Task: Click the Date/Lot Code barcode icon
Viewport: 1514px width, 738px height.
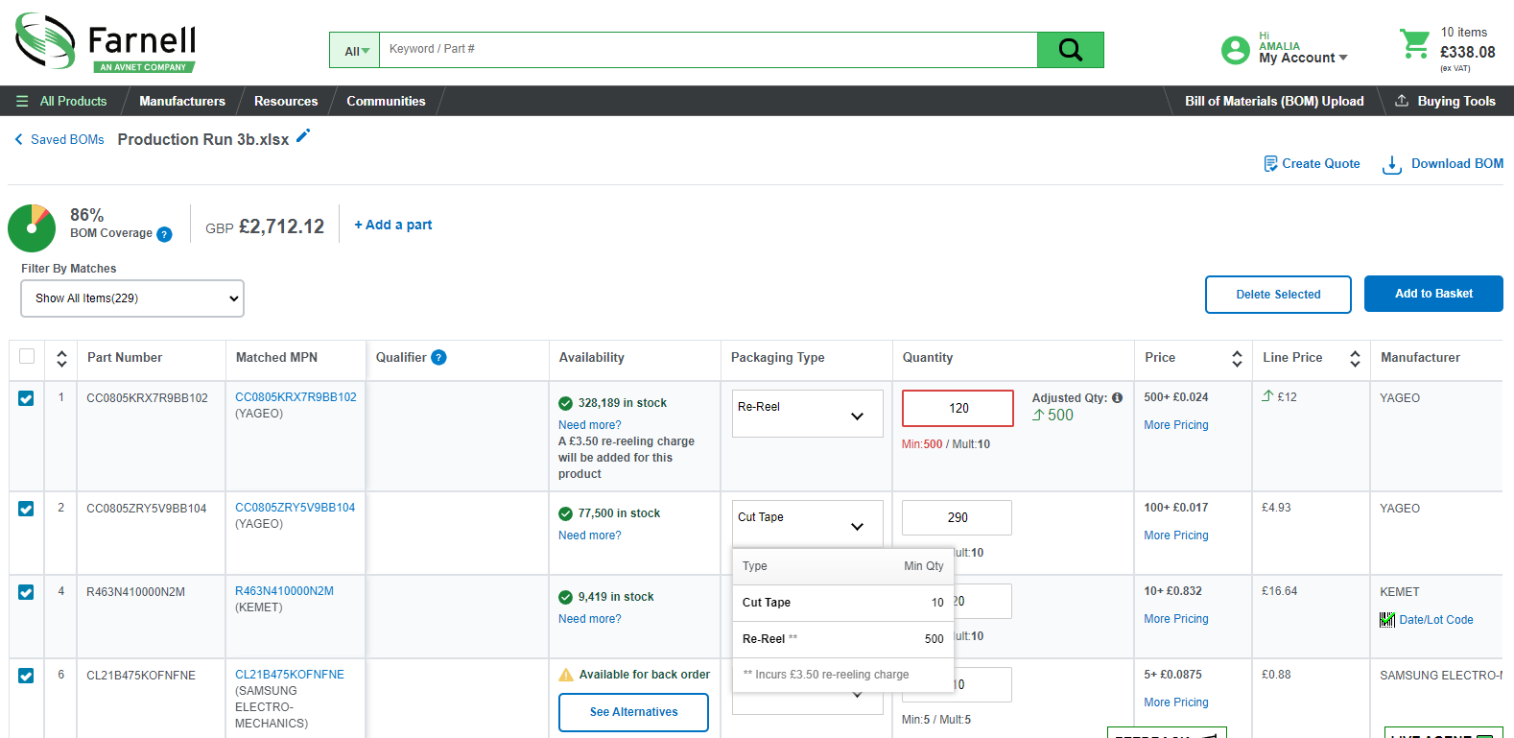Action: coord(1387,620)
